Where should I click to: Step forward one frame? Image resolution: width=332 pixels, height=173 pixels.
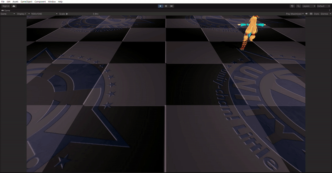tap(171, 6)
